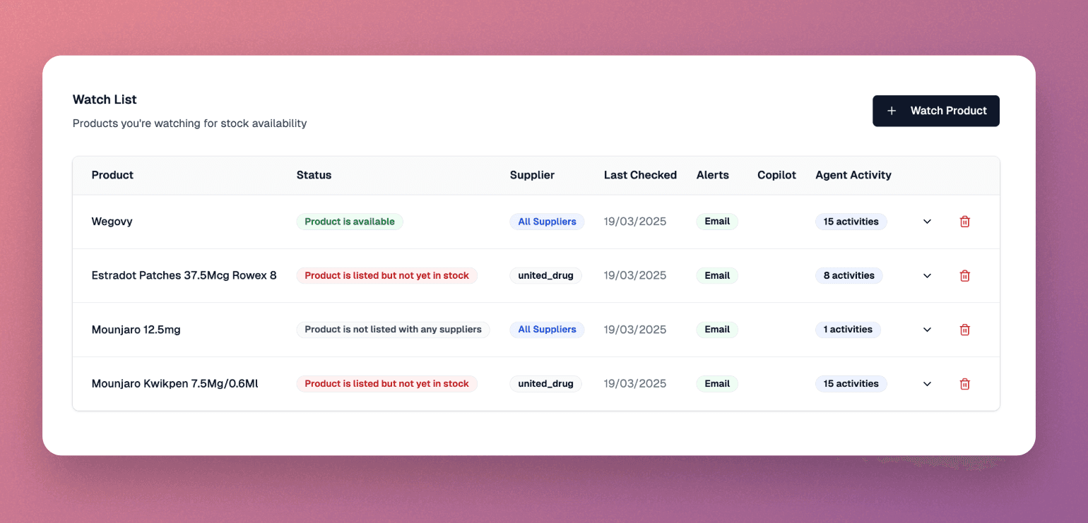Click Mounjaro 12.5mg's 19/03/2025 date

click(x=634, y=330)
